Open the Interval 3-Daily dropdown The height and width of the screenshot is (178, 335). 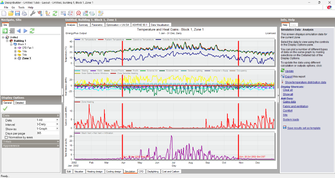coord(57,124)
